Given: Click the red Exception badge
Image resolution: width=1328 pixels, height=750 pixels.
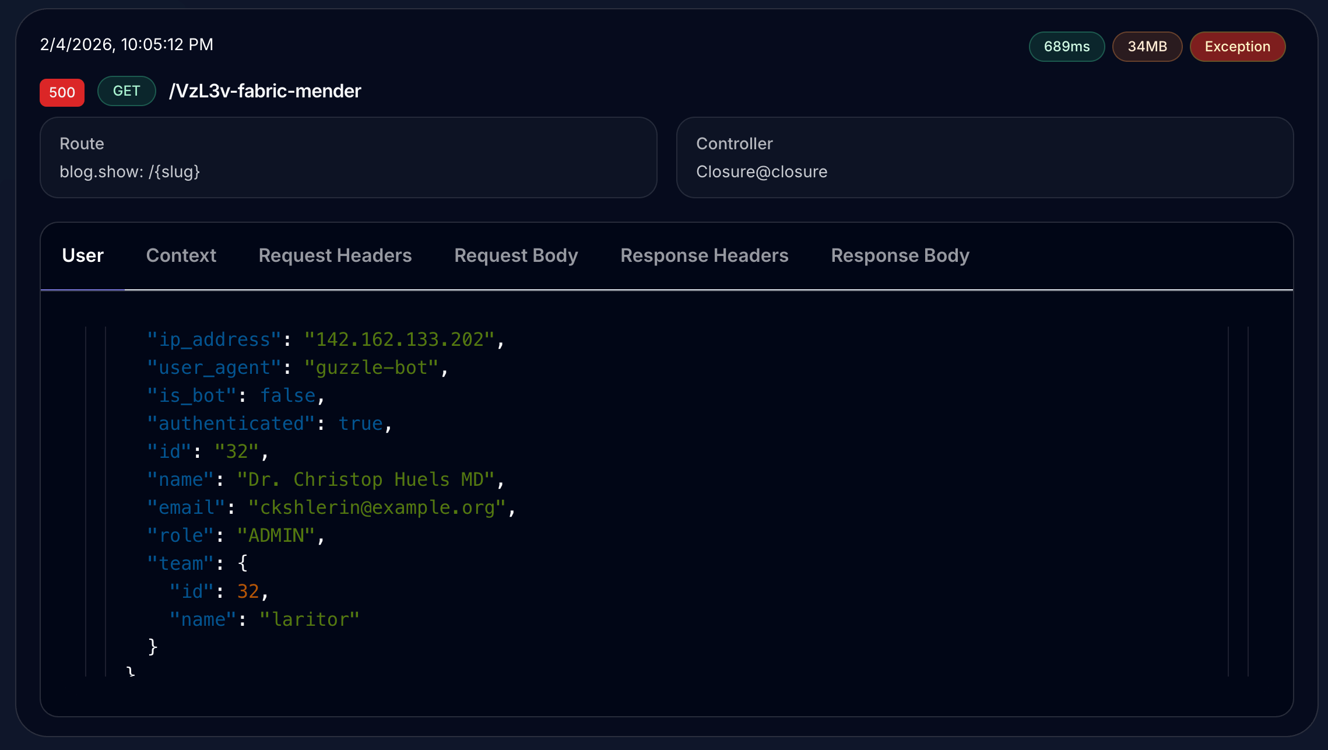Looking at the screenshot, I should click(x=1237, y=47).
